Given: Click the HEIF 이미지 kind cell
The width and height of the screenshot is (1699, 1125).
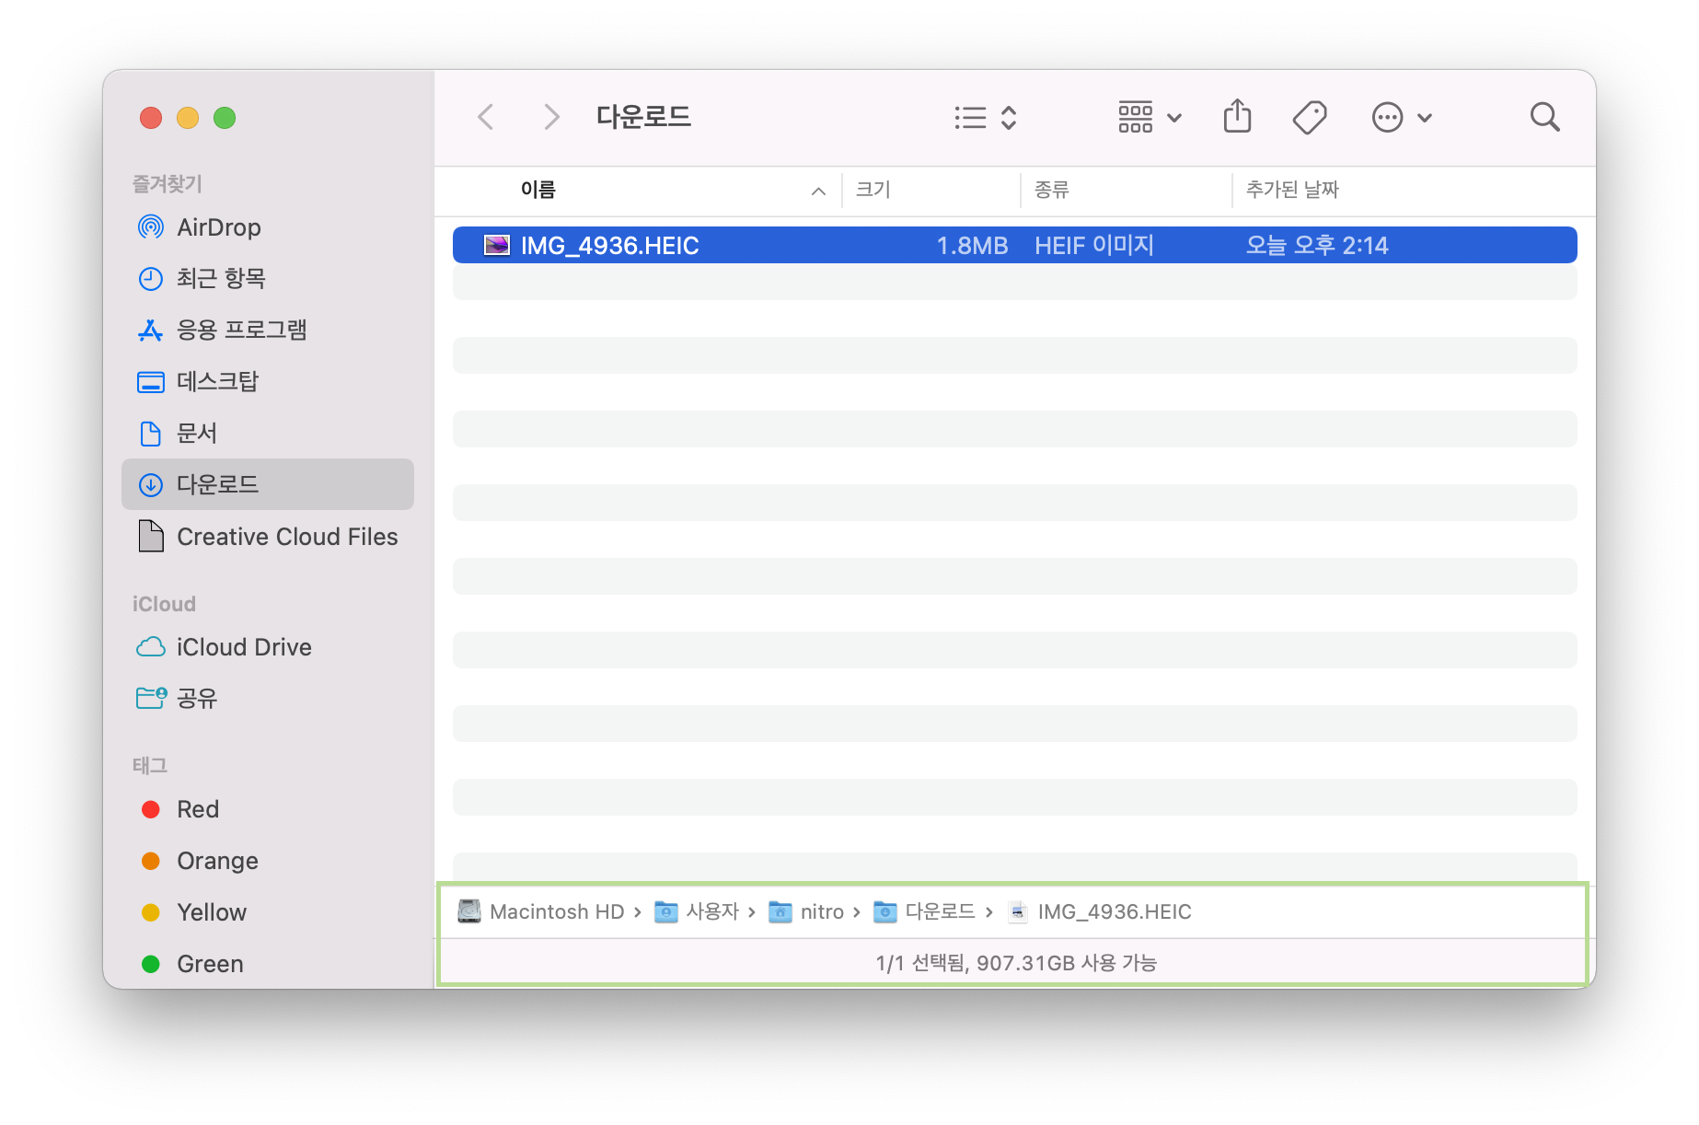Looking at the screenshot, I should [x=1094, y=245].
